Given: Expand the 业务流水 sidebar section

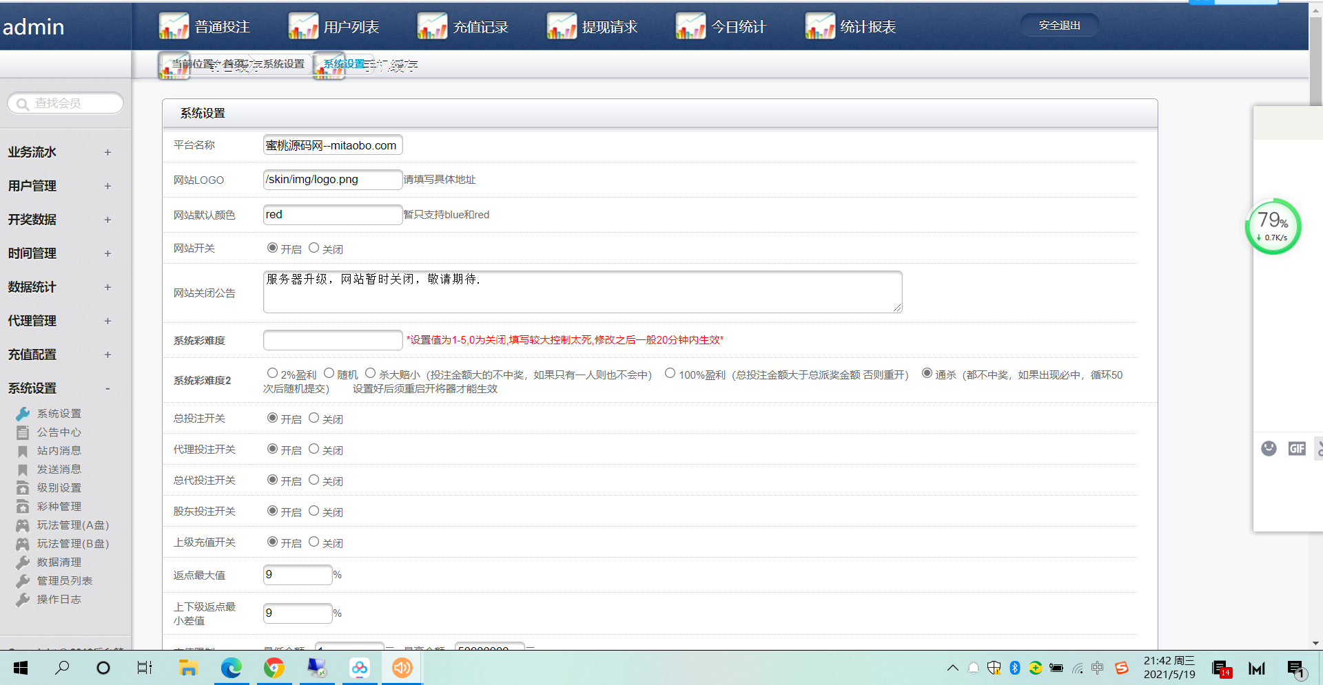Looking at the screenshot, I should pos(107,152).
